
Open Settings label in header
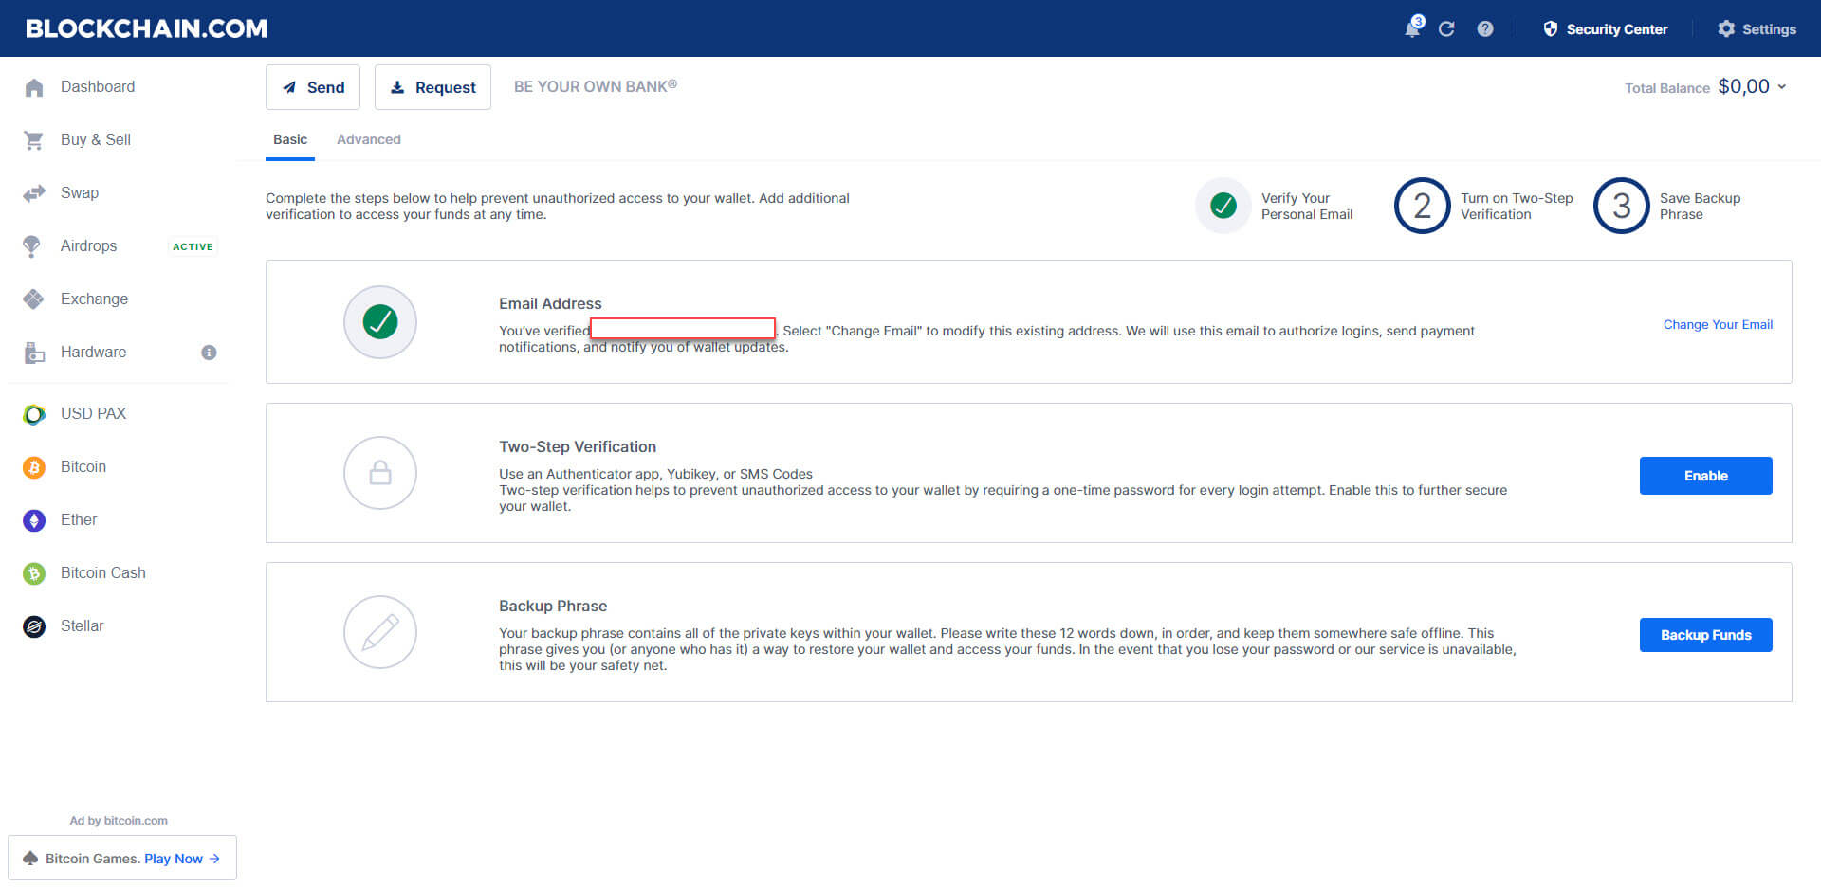click(x=1769, y=29)
